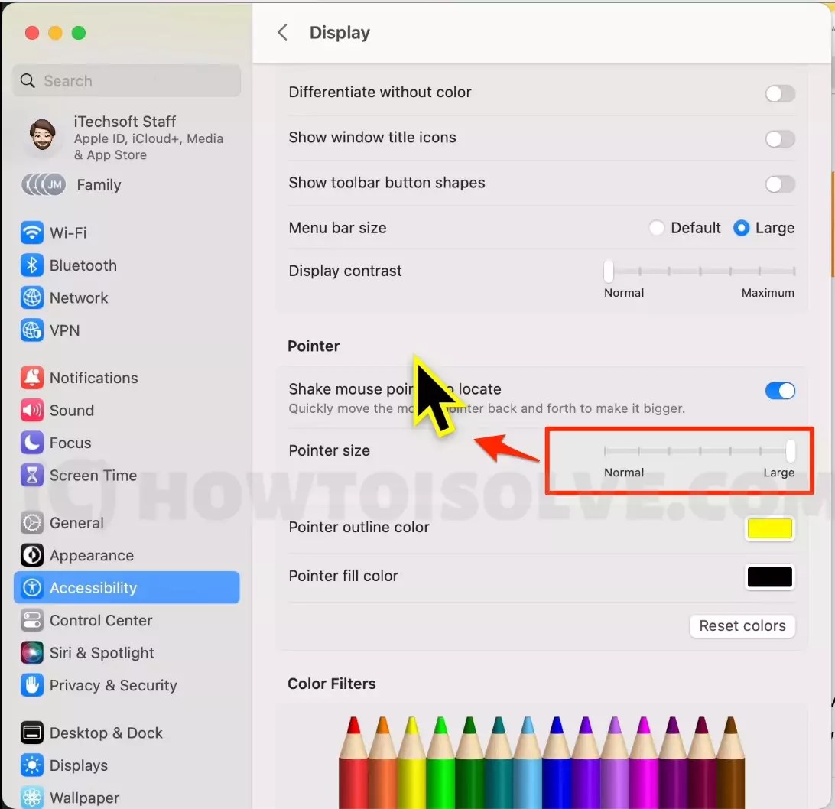Turn on Show window title icons
The width and height of the screenshot is (835, 809).
(x=780, y=139)
